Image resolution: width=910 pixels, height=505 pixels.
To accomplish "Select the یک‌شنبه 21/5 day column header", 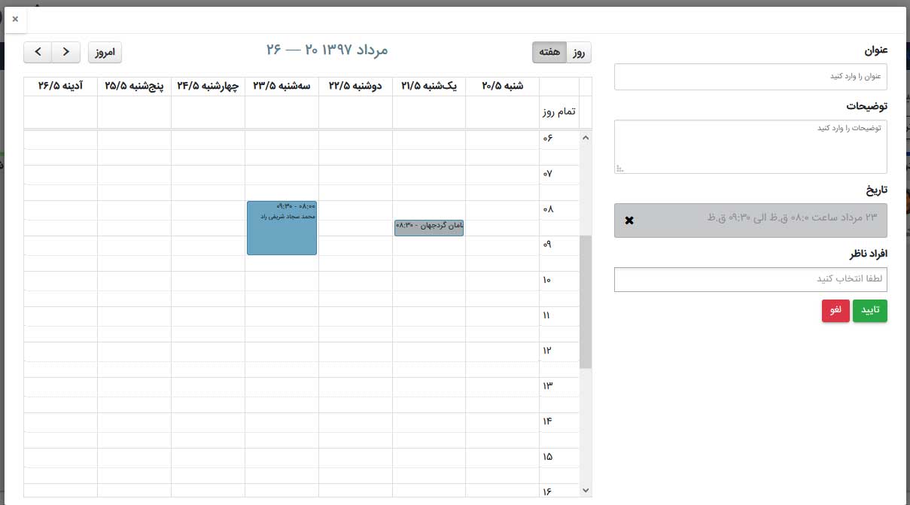I will (429, 86).
